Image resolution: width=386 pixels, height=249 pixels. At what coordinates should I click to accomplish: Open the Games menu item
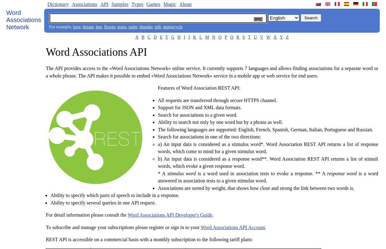point(153,4)
